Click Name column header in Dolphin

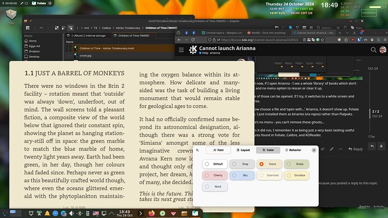[x=70, y=42]
